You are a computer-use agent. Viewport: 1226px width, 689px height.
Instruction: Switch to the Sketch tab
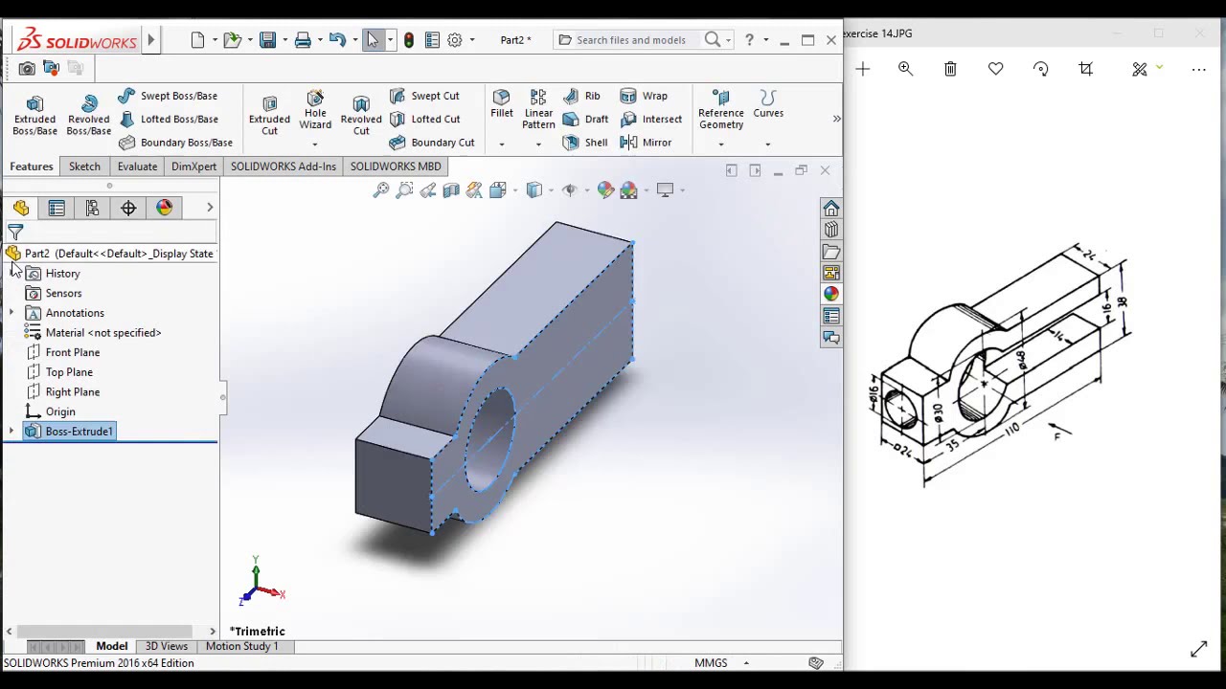[x=84, y=167]
